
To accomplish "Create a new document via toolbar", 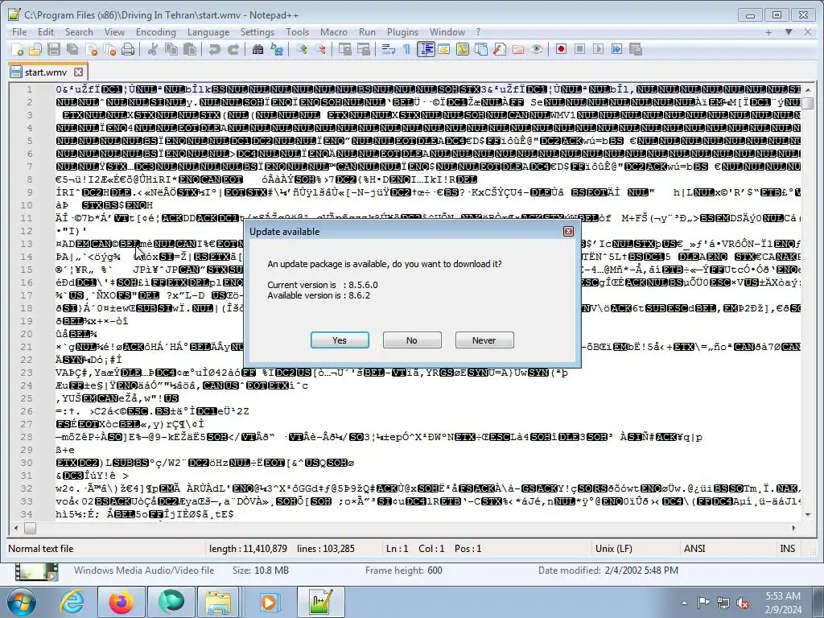I will point(17,49).
